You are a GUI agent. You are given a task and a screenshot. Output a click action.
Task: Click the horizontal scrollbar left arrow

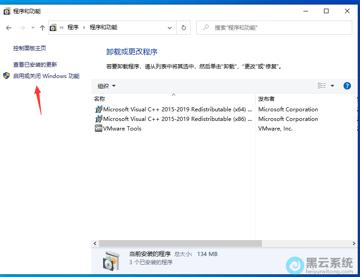pos(95,244)
